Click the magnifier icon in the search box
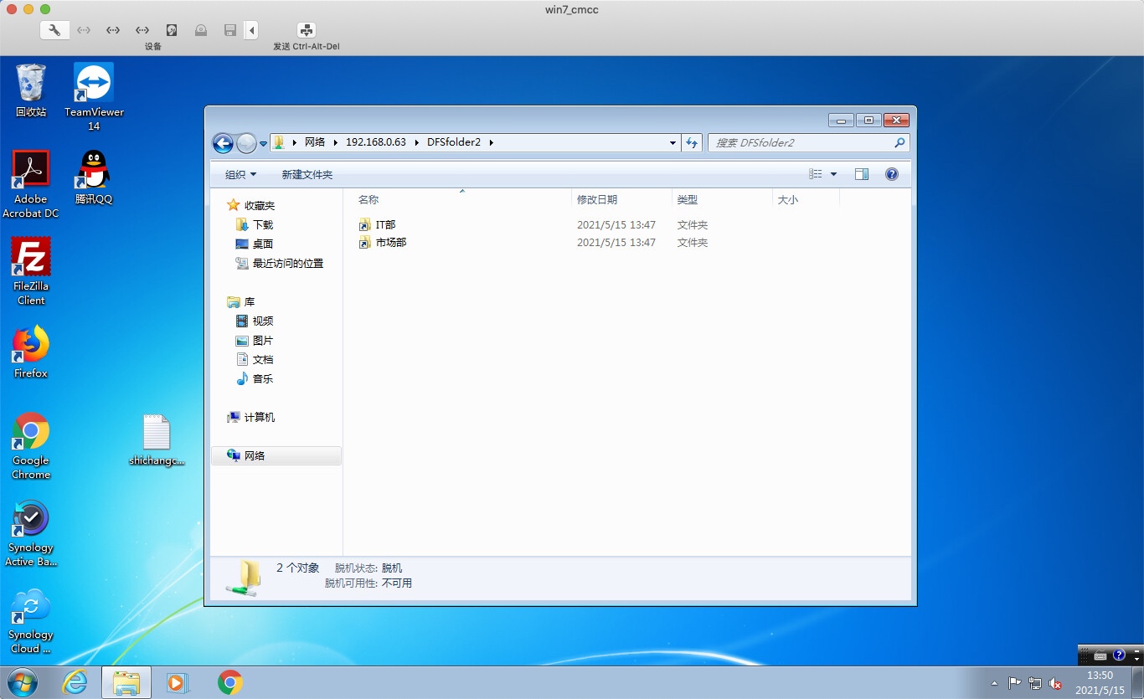The height and width of the screenshot is (699, 1144). [900, 143]
